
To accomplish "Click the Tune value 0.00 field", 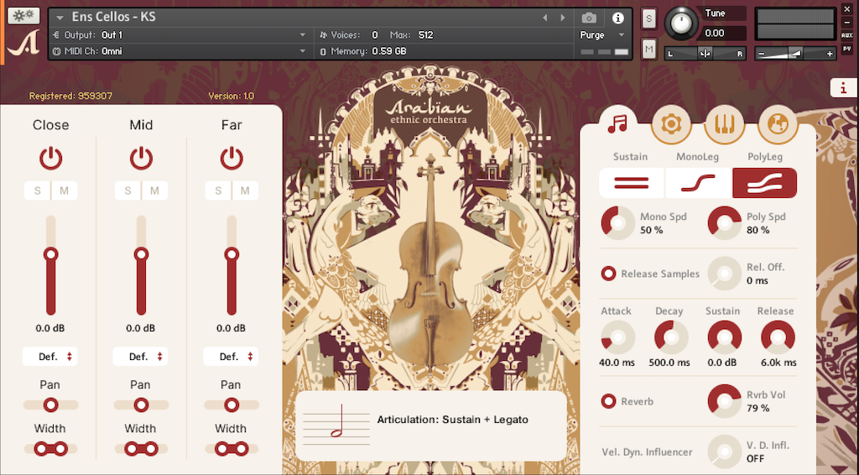I will [724, 34].
